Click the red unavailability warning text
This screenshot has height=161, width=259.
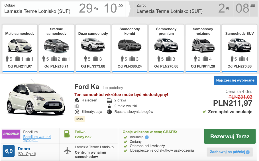pyautogui.click(x=121, y=95)
